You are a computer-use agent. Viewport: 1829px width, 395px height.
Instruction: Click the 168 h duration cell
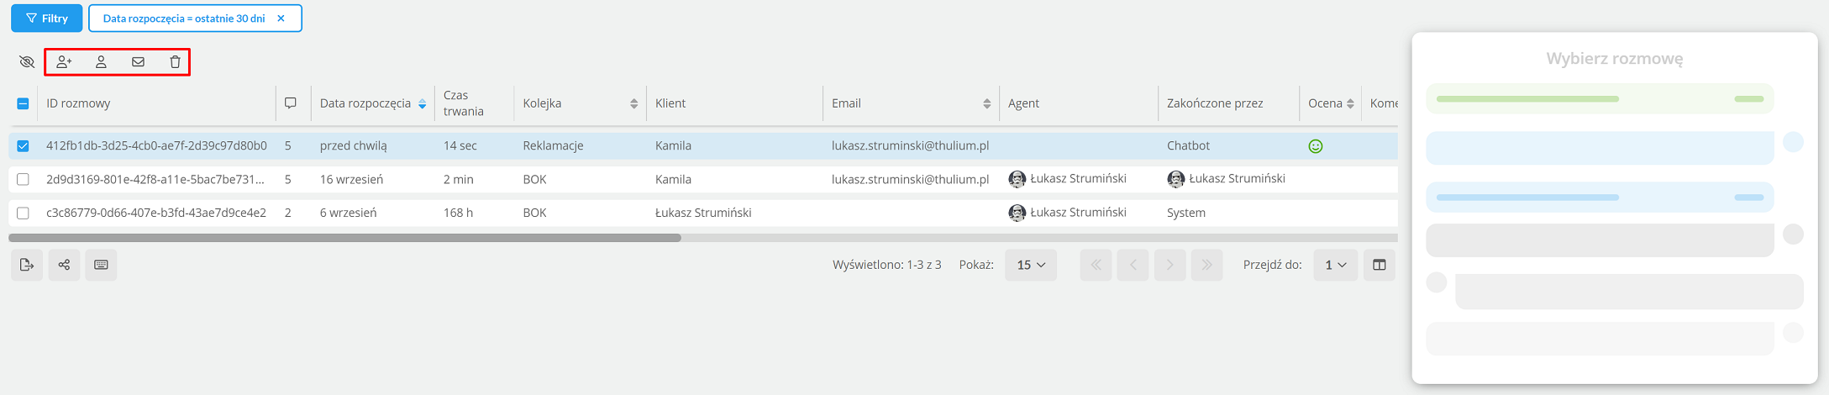click(458, 213)
